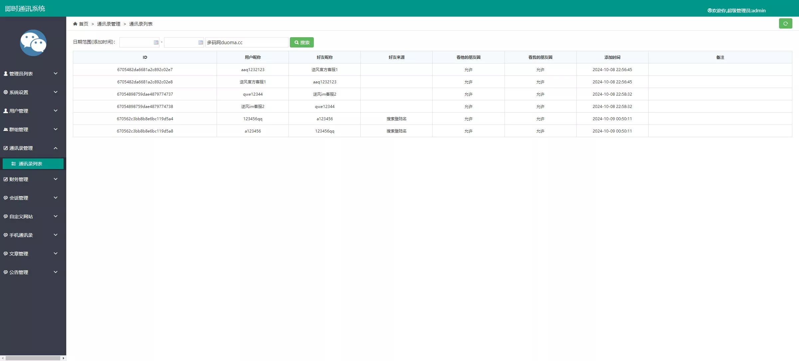This screenshot has height=361, width=799.
Task: Click the admin user icon in header
Action: click(709, 11)
